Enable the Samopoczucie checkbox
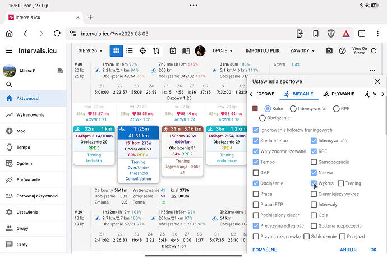The width and height of the screenshot is (387, 258). 314,162
